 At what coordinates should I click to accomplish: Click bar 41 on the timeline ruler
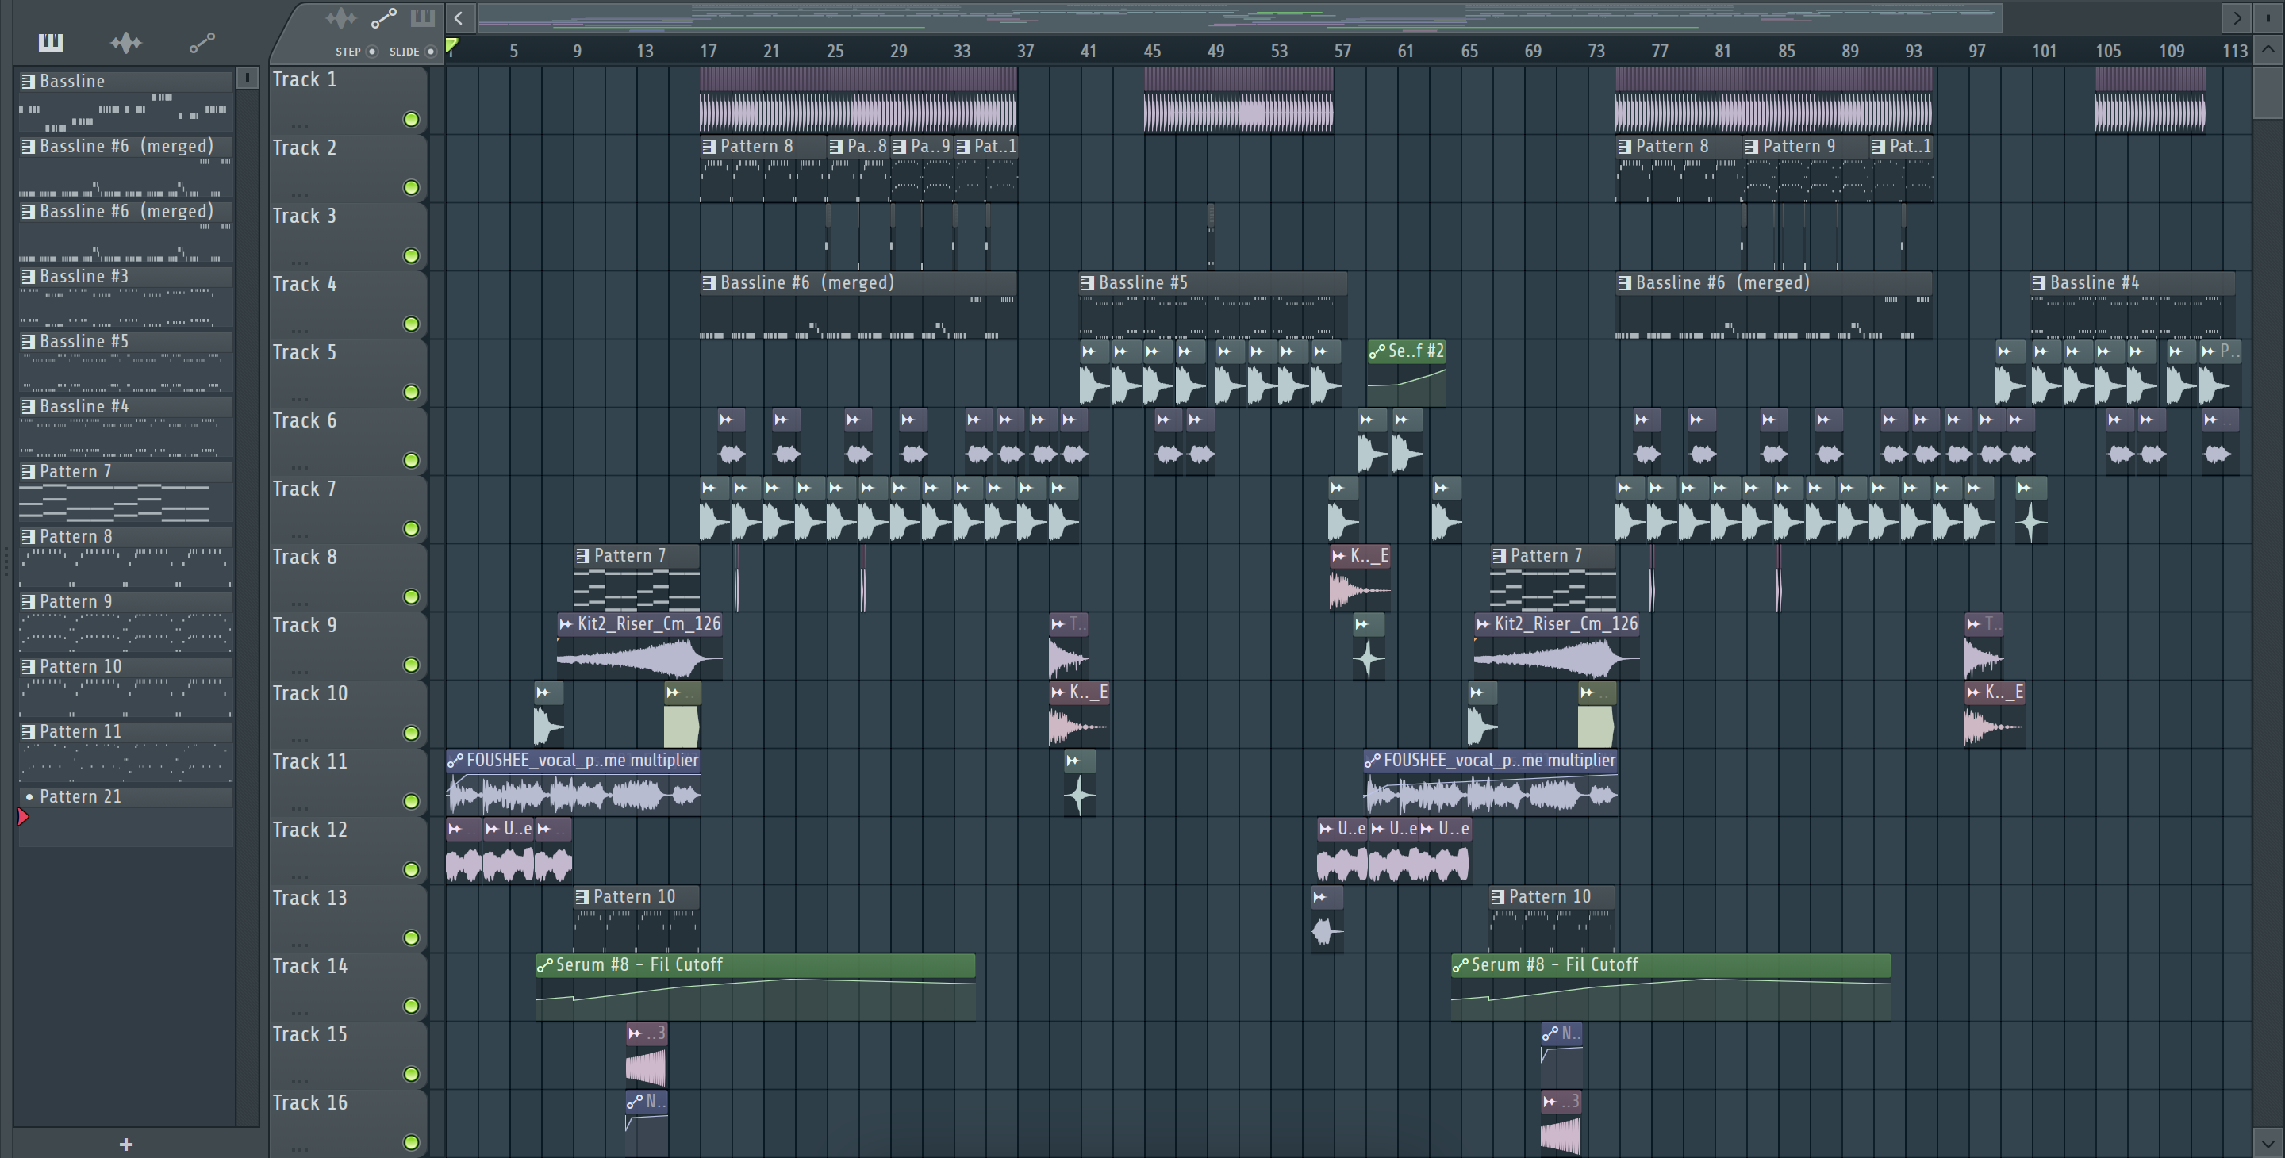[1088, 51]
